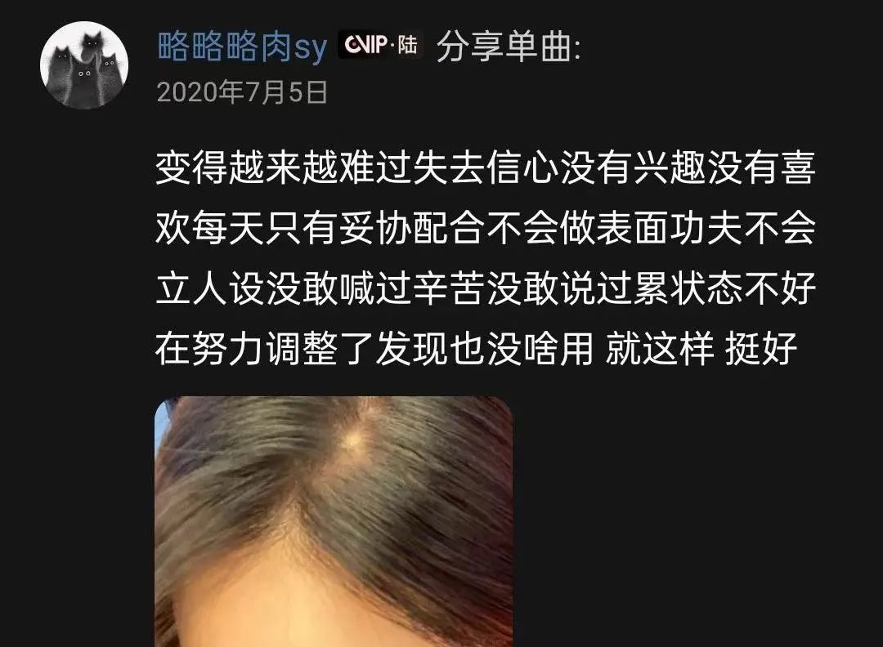Tap the line beginning 欢每天只有妥协
This screenshot has width=883, height=647.
click(x=485, y=228)
